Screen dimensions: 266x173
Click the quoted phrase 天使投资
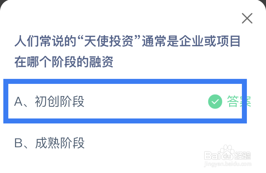coord(109,41)
